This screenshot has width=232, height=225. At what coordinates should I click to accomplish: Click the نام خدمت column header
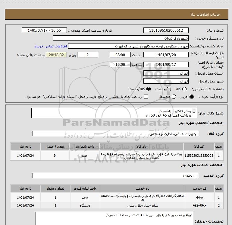pos(142,188)
